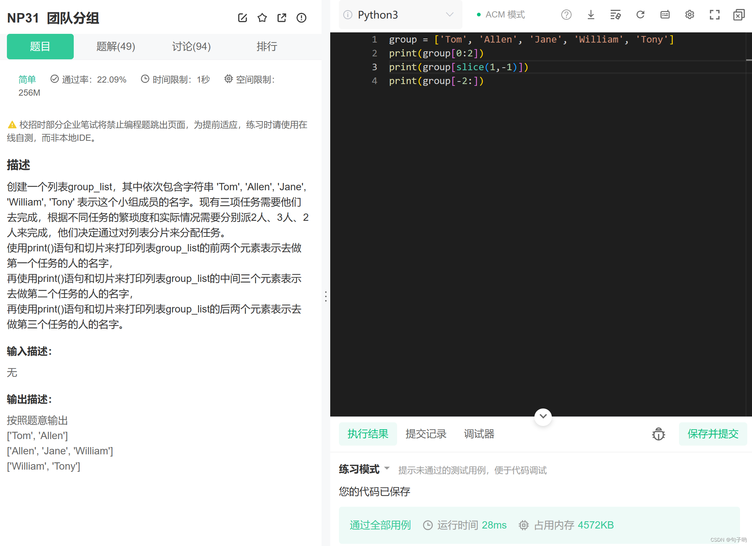This screenshot has width=752, height=546.
Task: Open the problem in a new window
Action: tap(282, 17)
